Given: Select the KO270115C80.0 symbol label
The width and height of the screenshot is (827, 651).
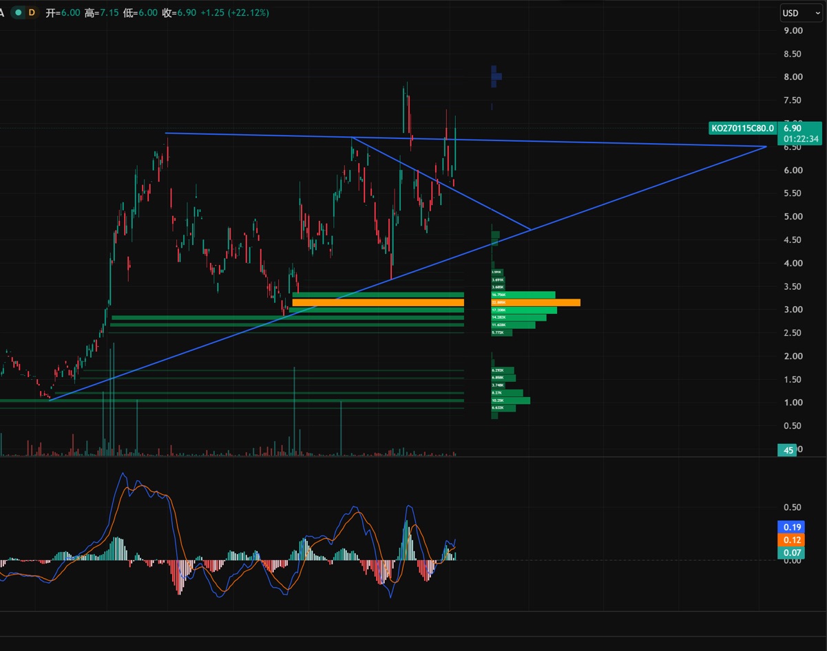Looking at the screenshot, I should tap(742, 128).
